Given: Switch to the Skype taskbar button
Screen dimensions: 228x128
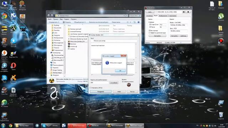Looking at the screenshot, I should click(x=50, y=126).
